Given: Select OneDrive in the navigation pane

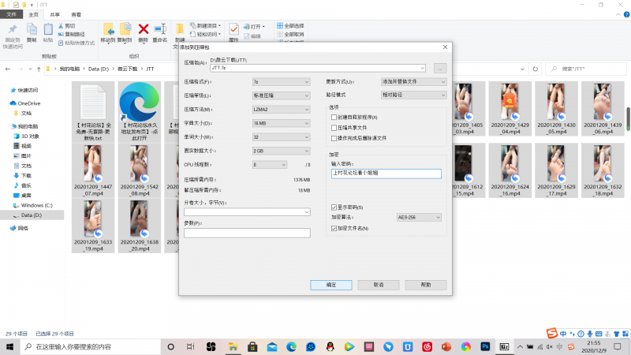Looking at the screenshot, I should pos(28,103).
